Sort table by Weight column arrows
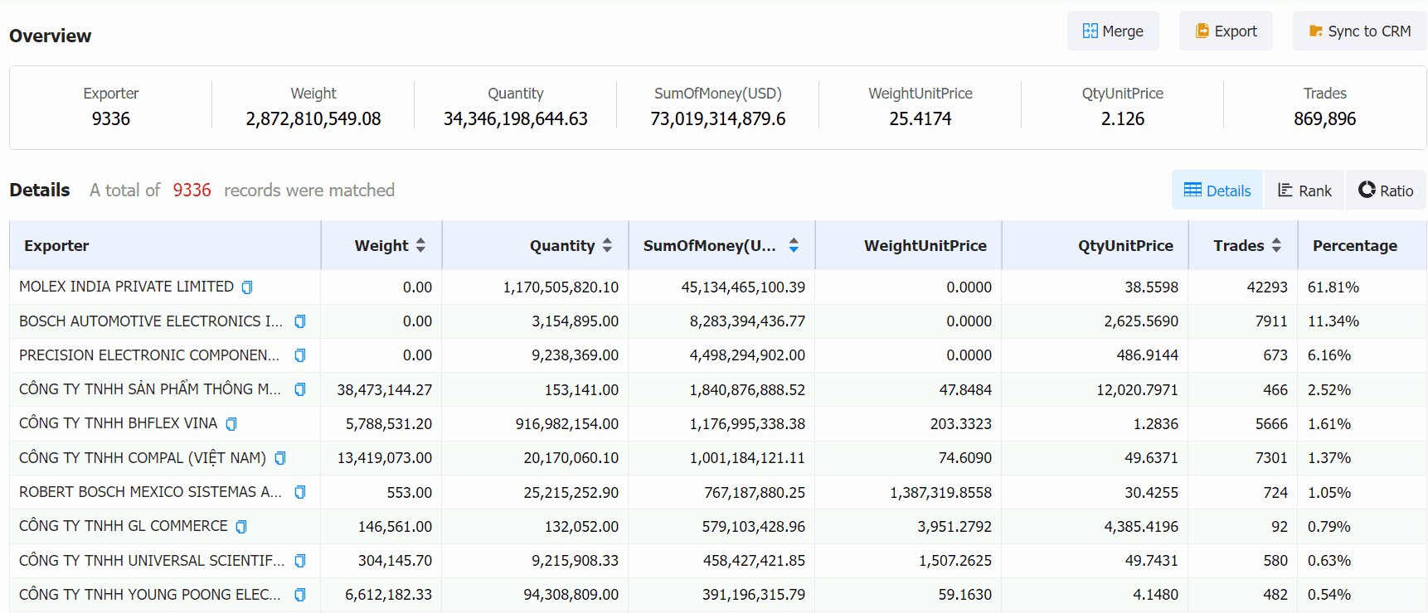 tap(420, 245)
